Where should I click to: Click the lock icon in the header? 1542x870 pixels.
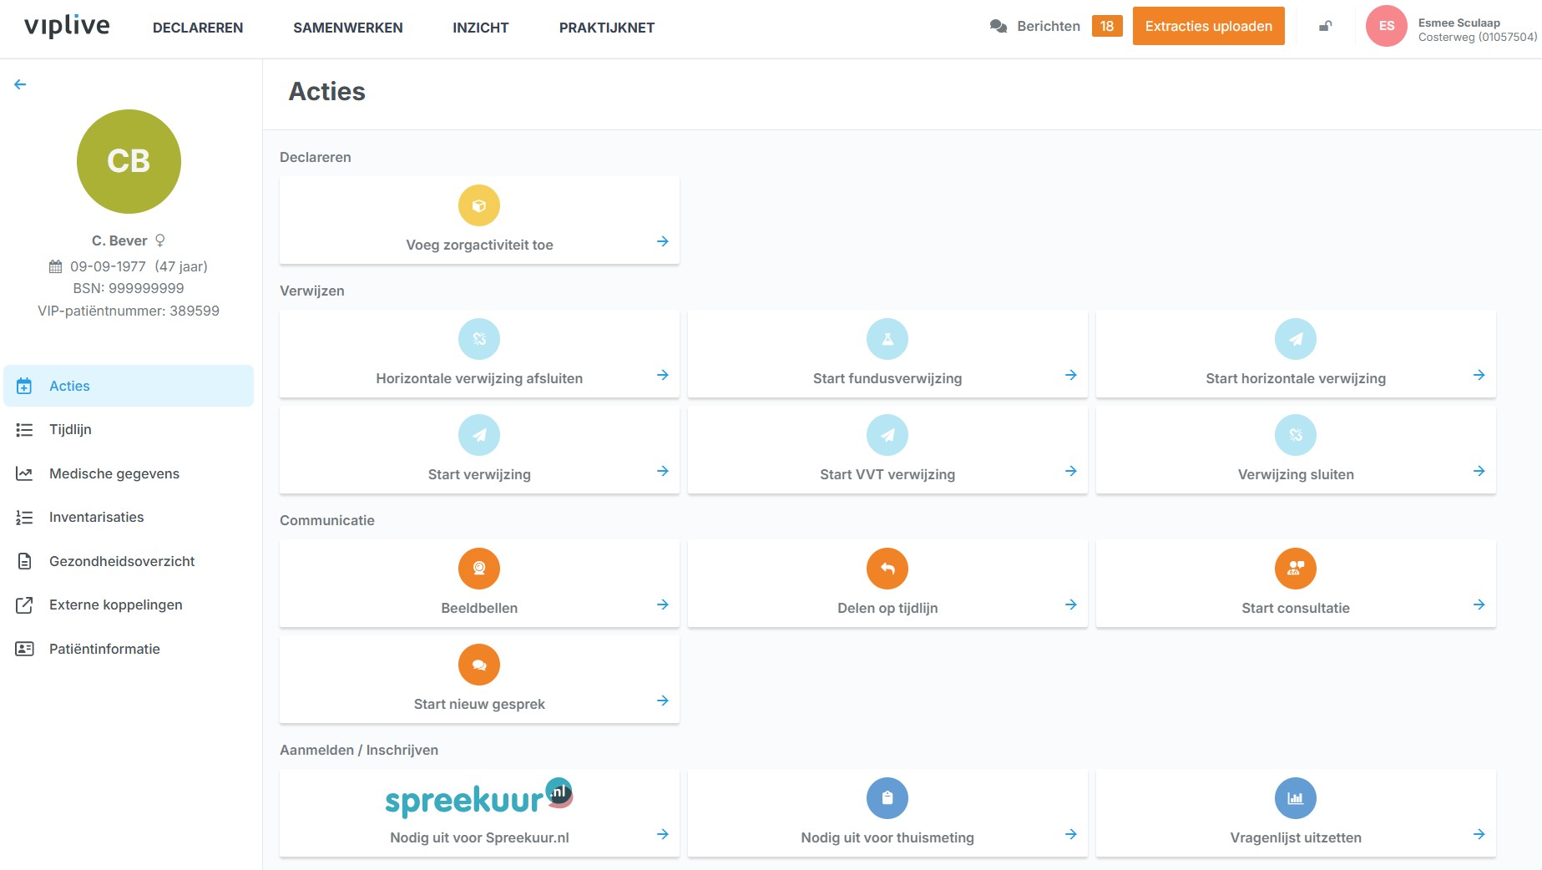click(1325, 27)
